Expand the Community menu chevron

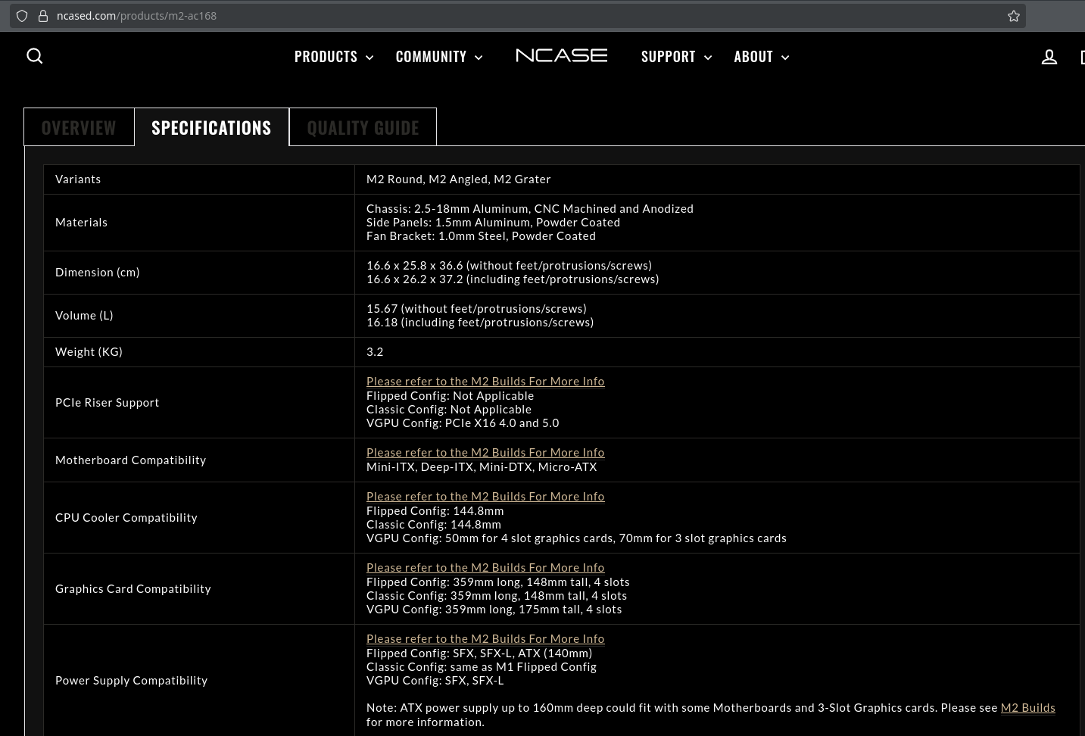point(479,58)
